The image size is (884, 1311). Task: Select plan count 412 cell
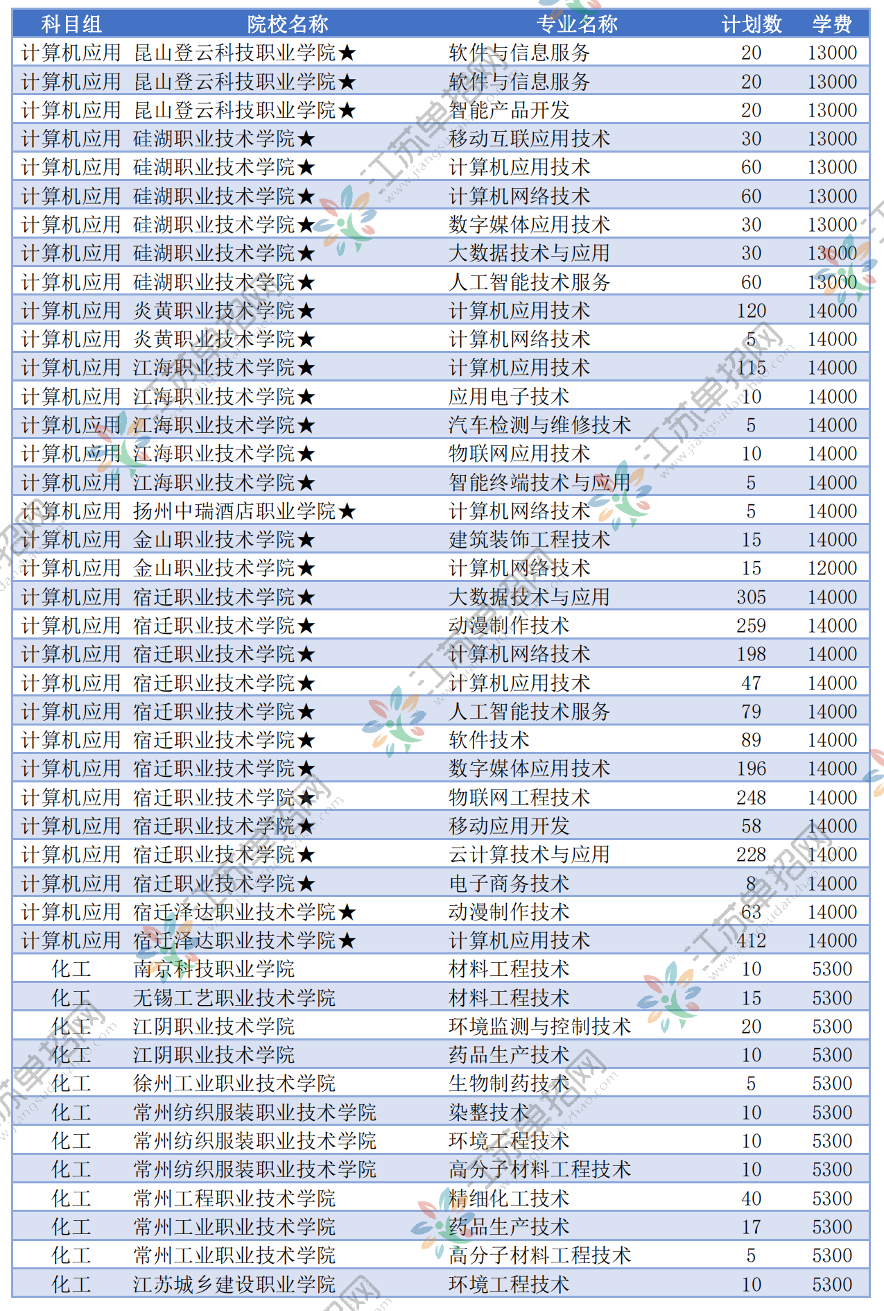(x=752, y=941)
